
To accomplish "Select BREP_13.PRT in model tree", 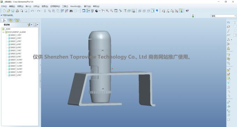I will [x=15, y=66].
